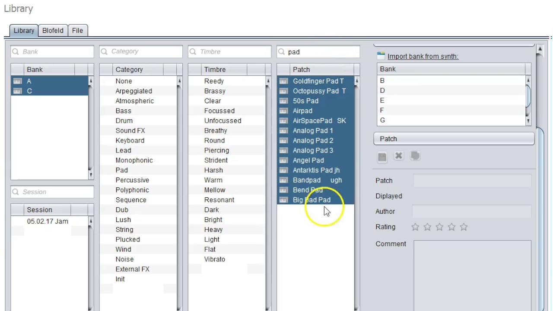Set the rating to two stars
553x311 pixels.
pyautogui.click(x=427, y=227)
